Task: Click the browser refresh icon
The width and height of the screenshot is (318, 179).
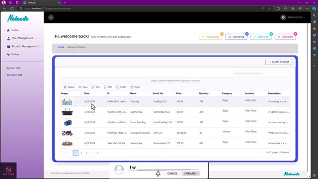Action: pos(12,8)
